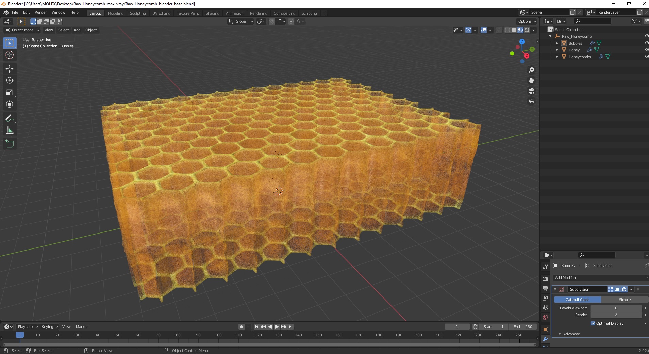Screen dimensions: 649x354
Task: Click Honeycombs mesh data icon in outliner
Action: pyautogui.click(x=608, y=57)
